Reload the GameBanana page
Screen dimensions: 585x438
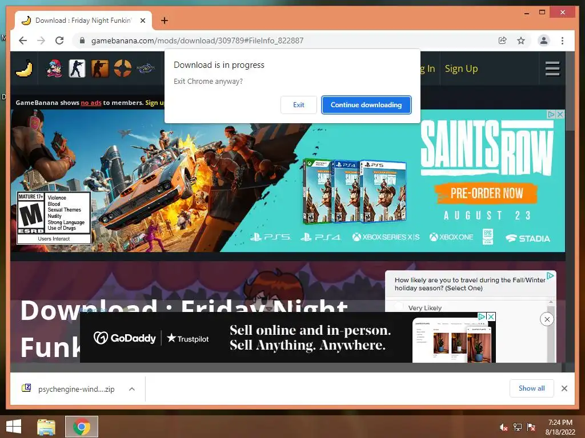click(x=59, y=40)
